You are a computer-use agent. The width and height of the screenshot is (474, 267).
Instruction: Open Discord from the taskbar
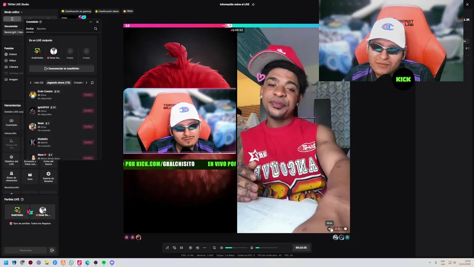(x=112, y=263)
